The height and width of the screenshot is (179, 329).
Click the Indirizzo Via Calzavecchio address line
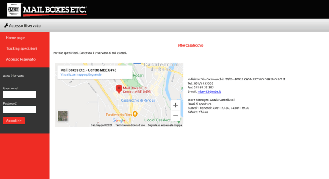236,79
